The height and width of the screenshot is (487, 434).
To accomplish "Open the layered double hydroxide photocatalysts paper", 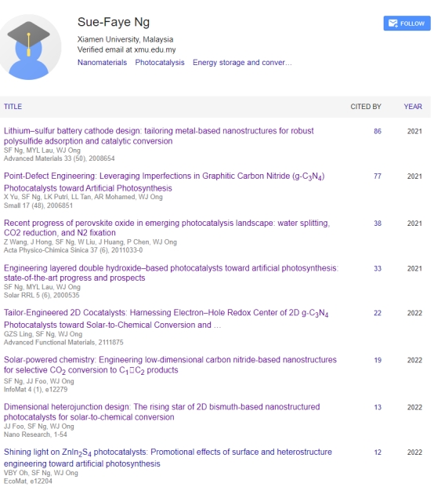I will tap(171, 273).
